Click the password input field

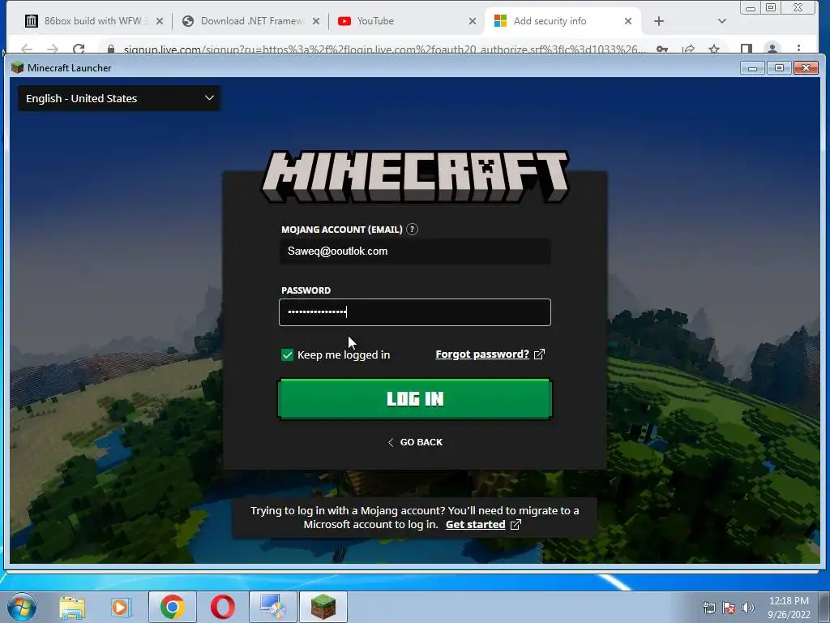[x=415, y=312]
